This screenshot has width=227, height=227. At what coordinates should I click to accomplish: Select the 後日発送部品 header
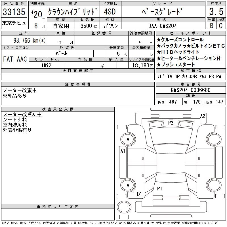pyautogui.click(x=78, y=71)
